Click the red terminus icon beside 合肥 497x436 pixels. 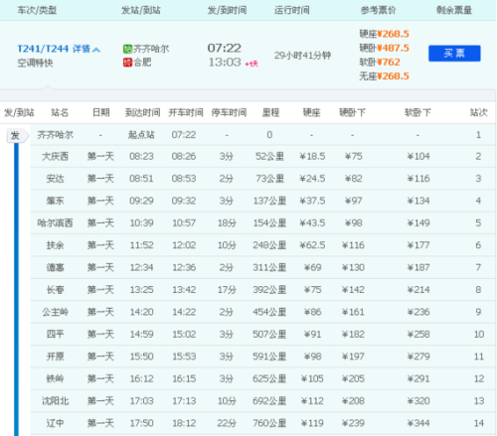tap(127, 63)
